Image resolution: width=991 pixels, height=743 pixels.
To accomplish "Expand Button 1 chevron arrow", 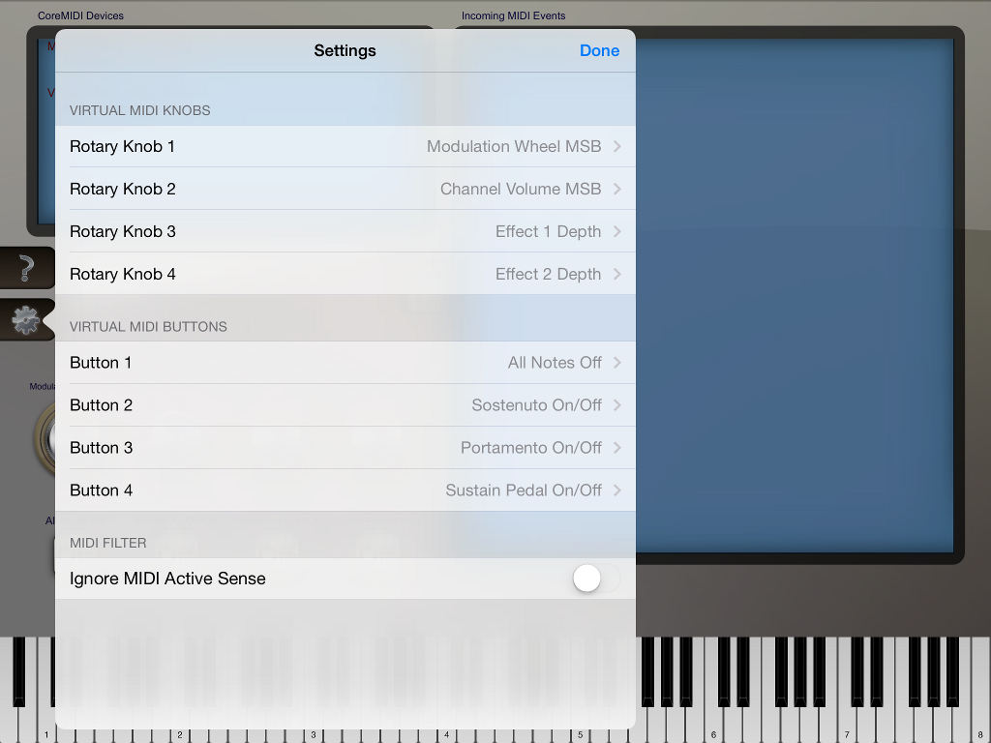I will [x=616, y=363].
